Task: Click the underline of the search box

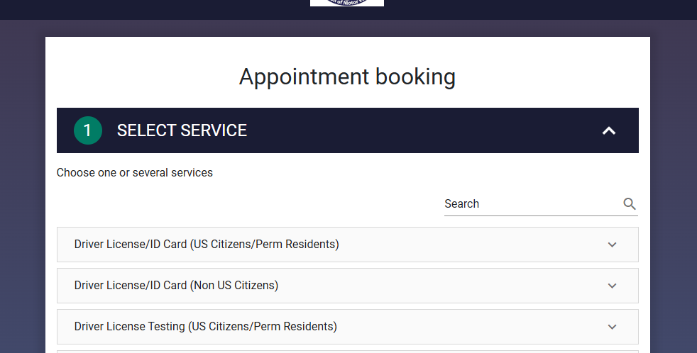Action: tap(541, 215)
